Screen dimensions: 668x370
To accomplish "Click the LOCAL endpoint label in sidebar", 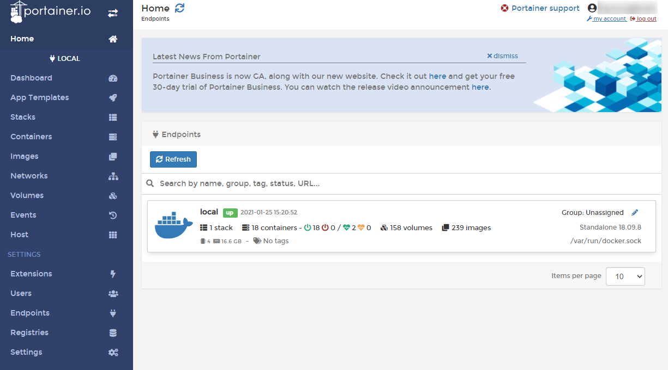I will (x=65, y=59).
